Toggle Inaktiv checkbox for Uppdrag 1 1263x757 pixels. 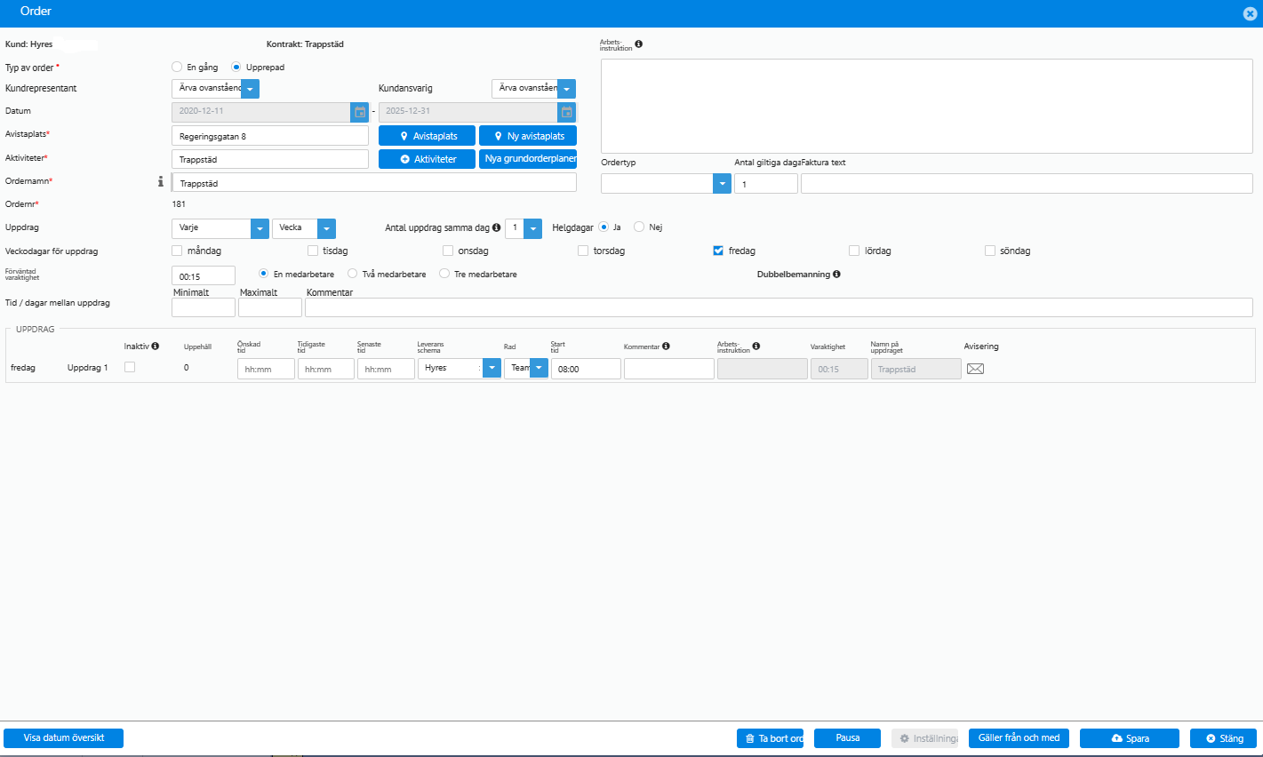(130, 367)
